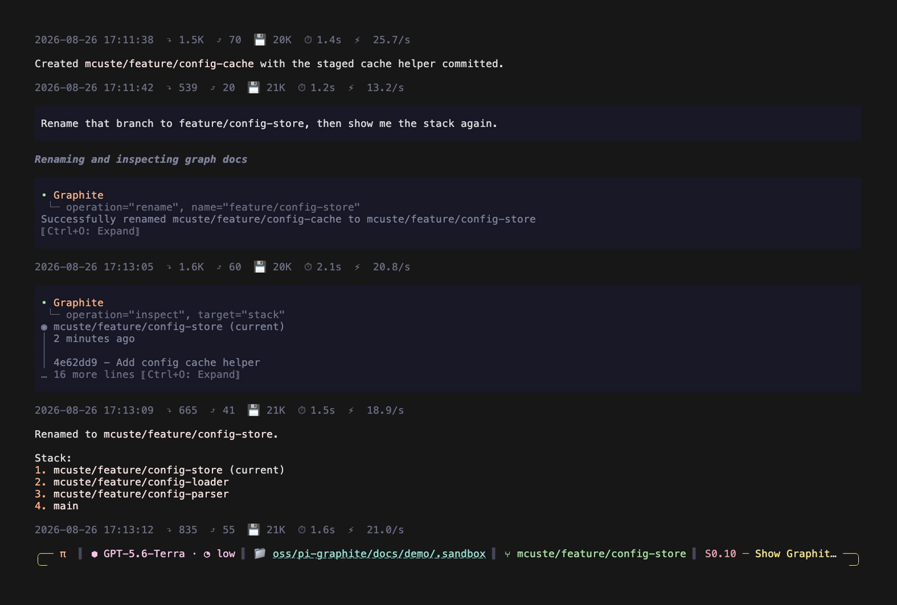Click the Graphite title of the inspect tool call
Viewport: 897px width, 605px height.
[78, 302]
